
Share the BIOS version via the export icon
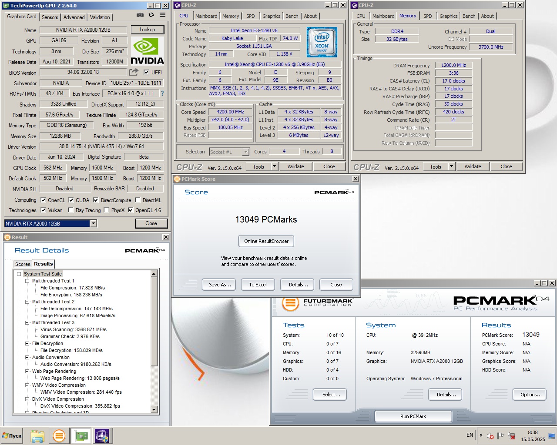tap(134, 72)
